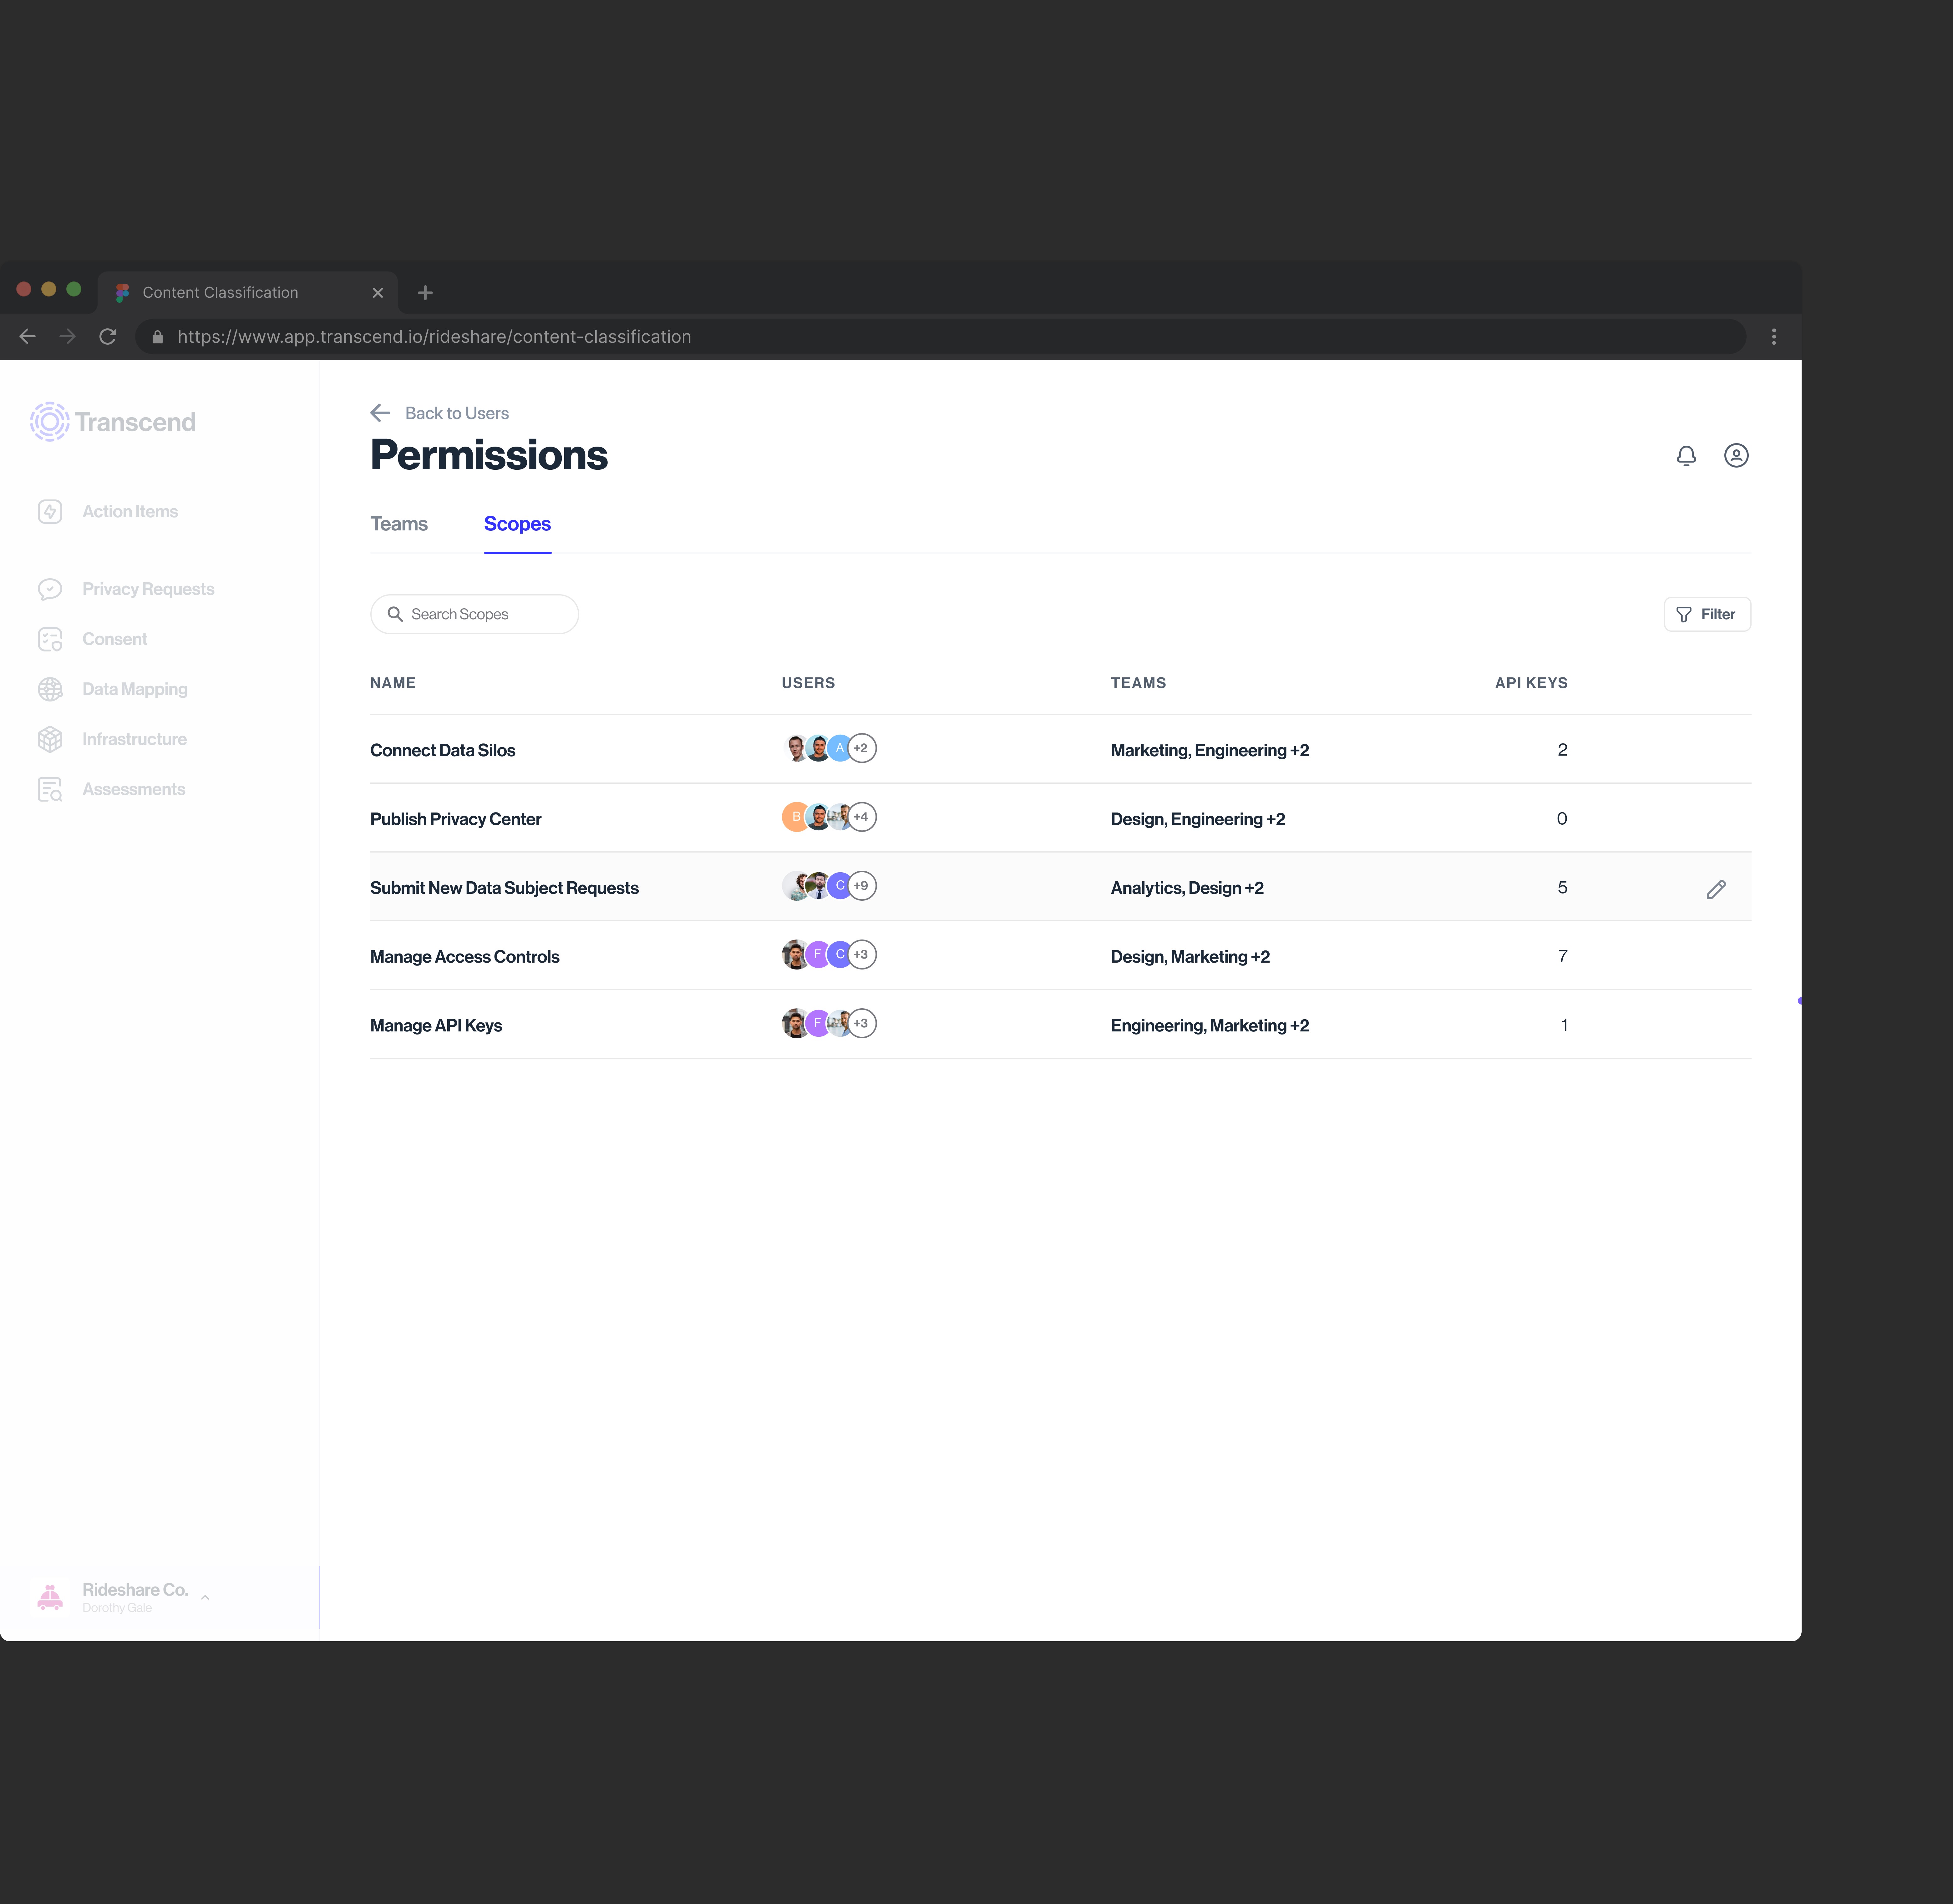Open browser three-dot menu

point(1774,337)
